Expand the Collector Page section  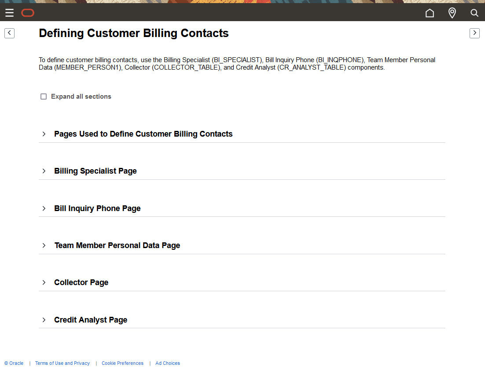81,282
